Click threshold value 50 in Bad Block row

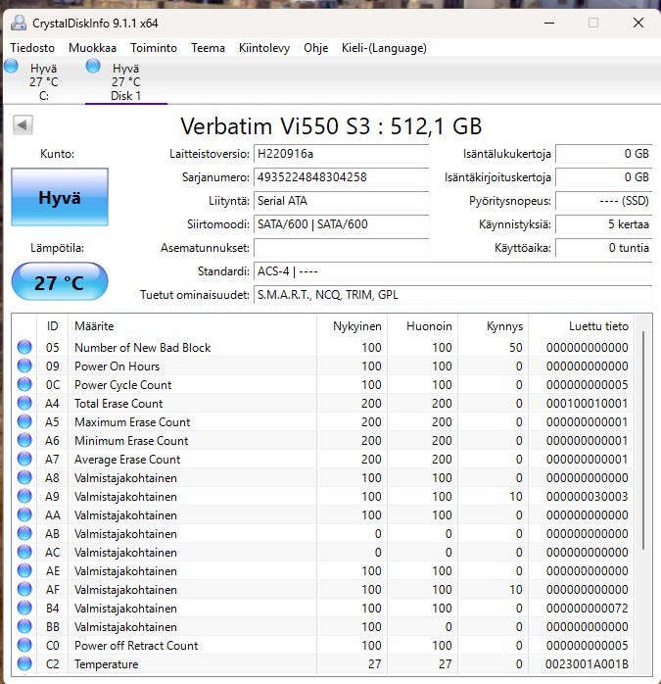tap(516, 347)
